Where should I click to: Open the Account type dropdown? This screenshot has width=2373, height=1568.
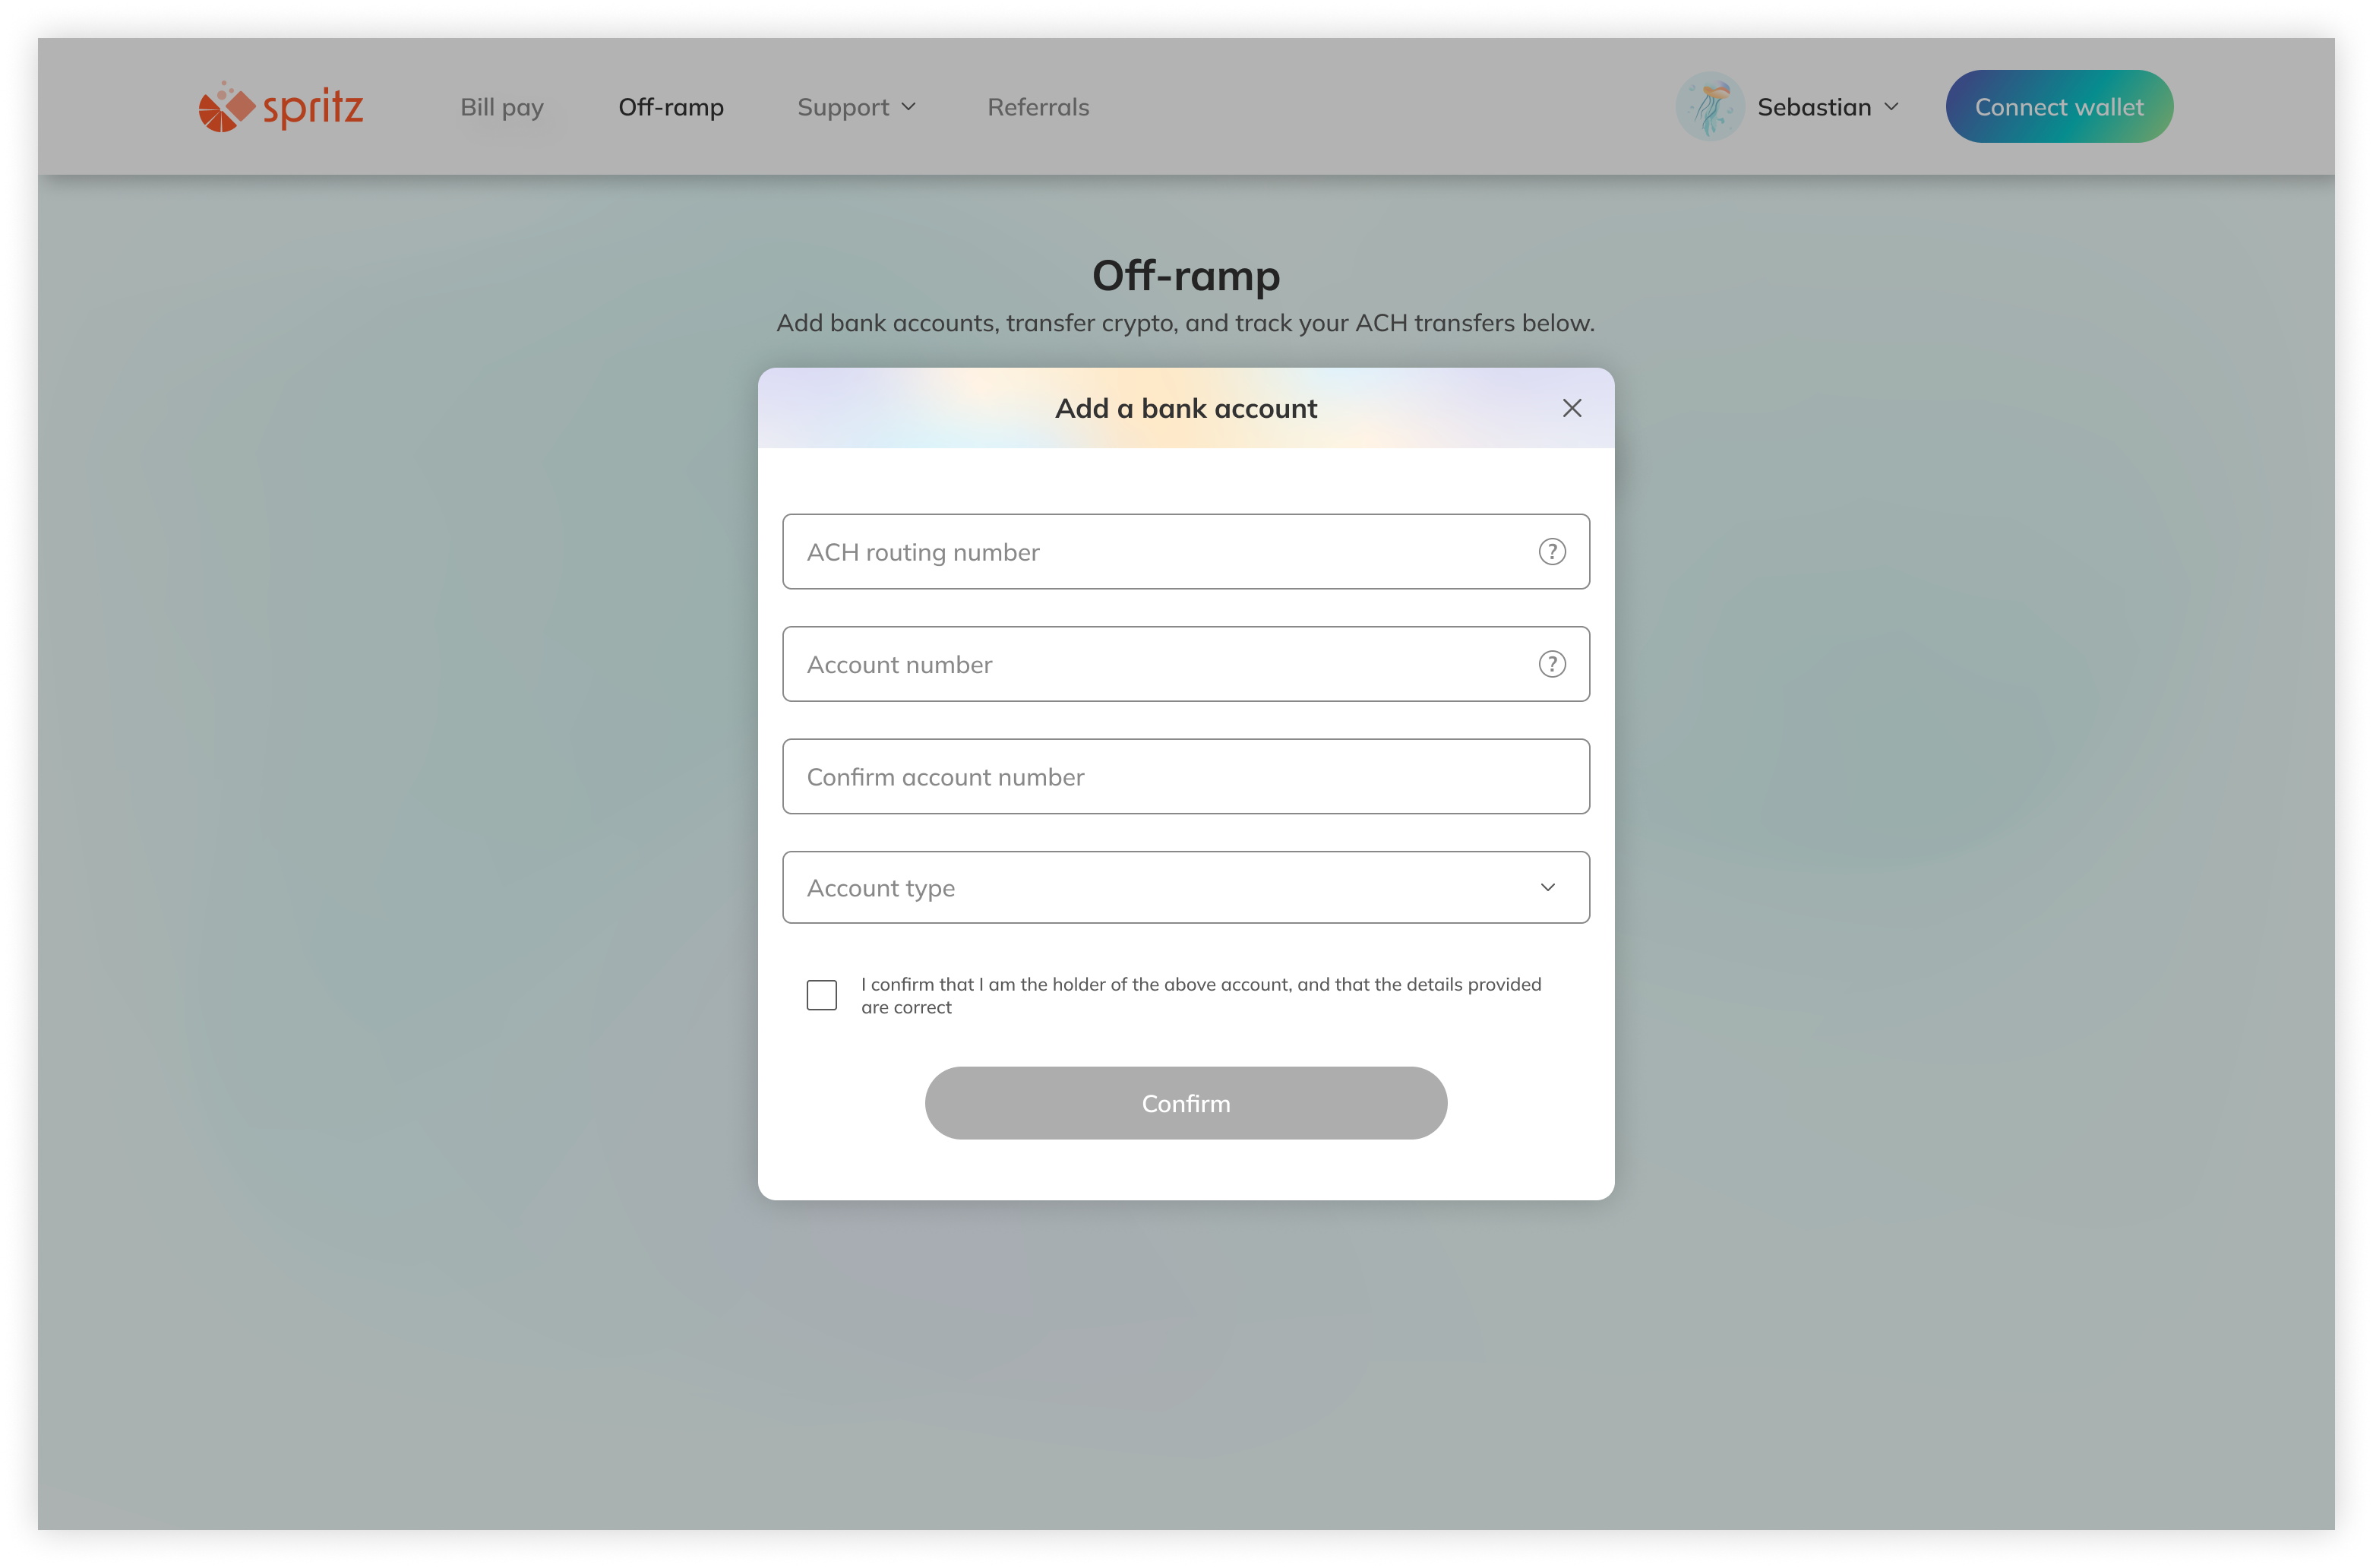point(1186,887)
